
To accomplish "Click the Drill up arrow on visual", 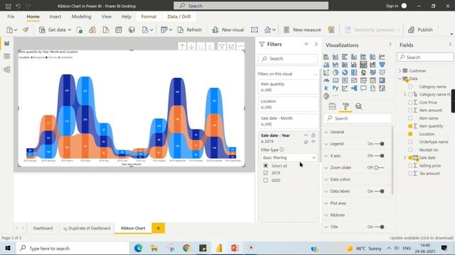I will (x=182, y=46).
